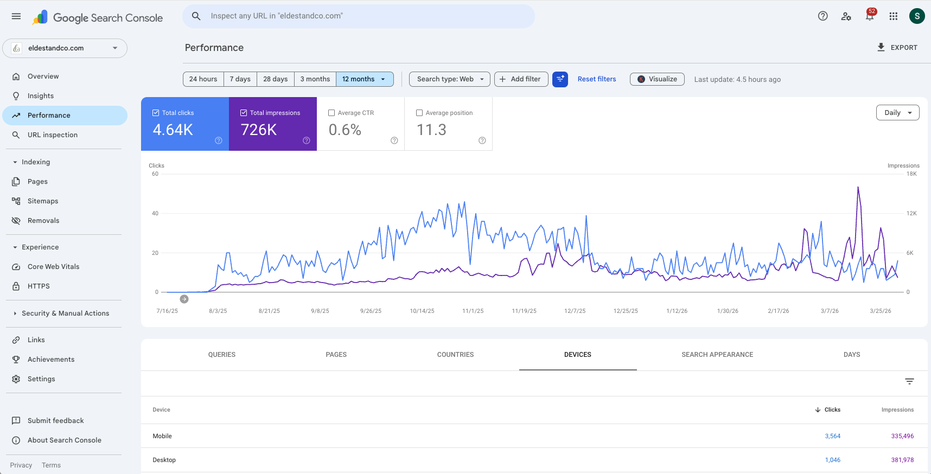931x474 pixels.
Task: Open URL inspection in sidebar
Action: pyautogui.click(x=65, y=135)
